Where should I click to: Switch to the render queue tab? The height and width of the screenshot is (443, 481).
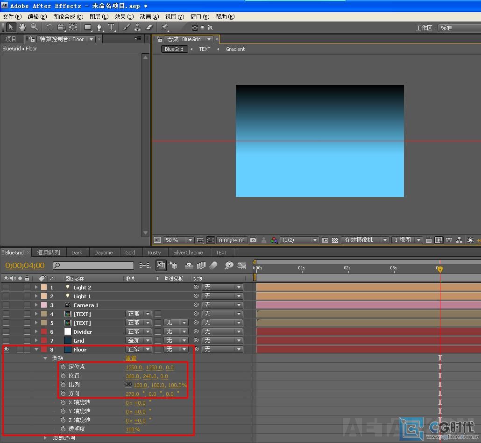(49, 253)
